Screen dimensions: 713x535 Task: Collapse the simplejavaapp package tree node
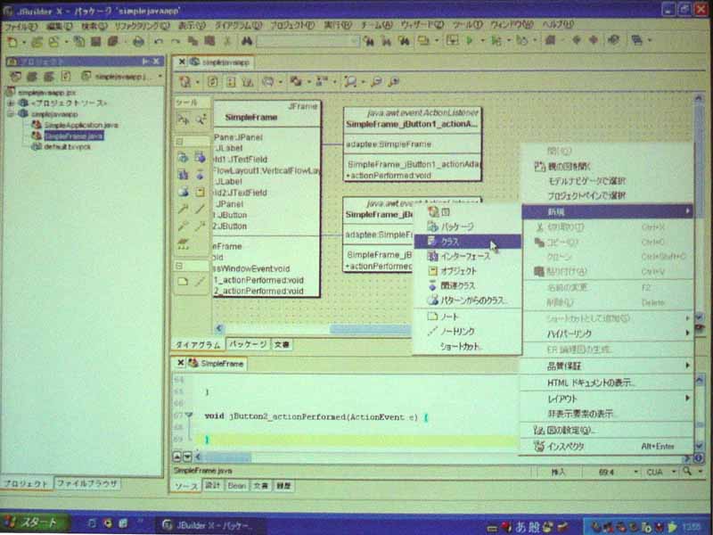pos(11,114)
